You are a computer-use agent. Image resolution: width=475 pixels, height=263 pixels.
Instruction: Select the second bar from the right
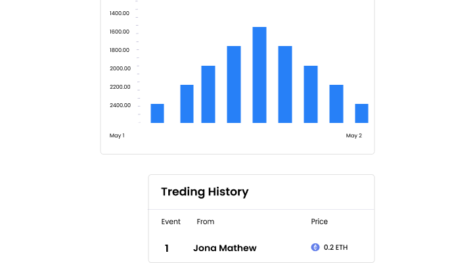[x=336, y=104]
